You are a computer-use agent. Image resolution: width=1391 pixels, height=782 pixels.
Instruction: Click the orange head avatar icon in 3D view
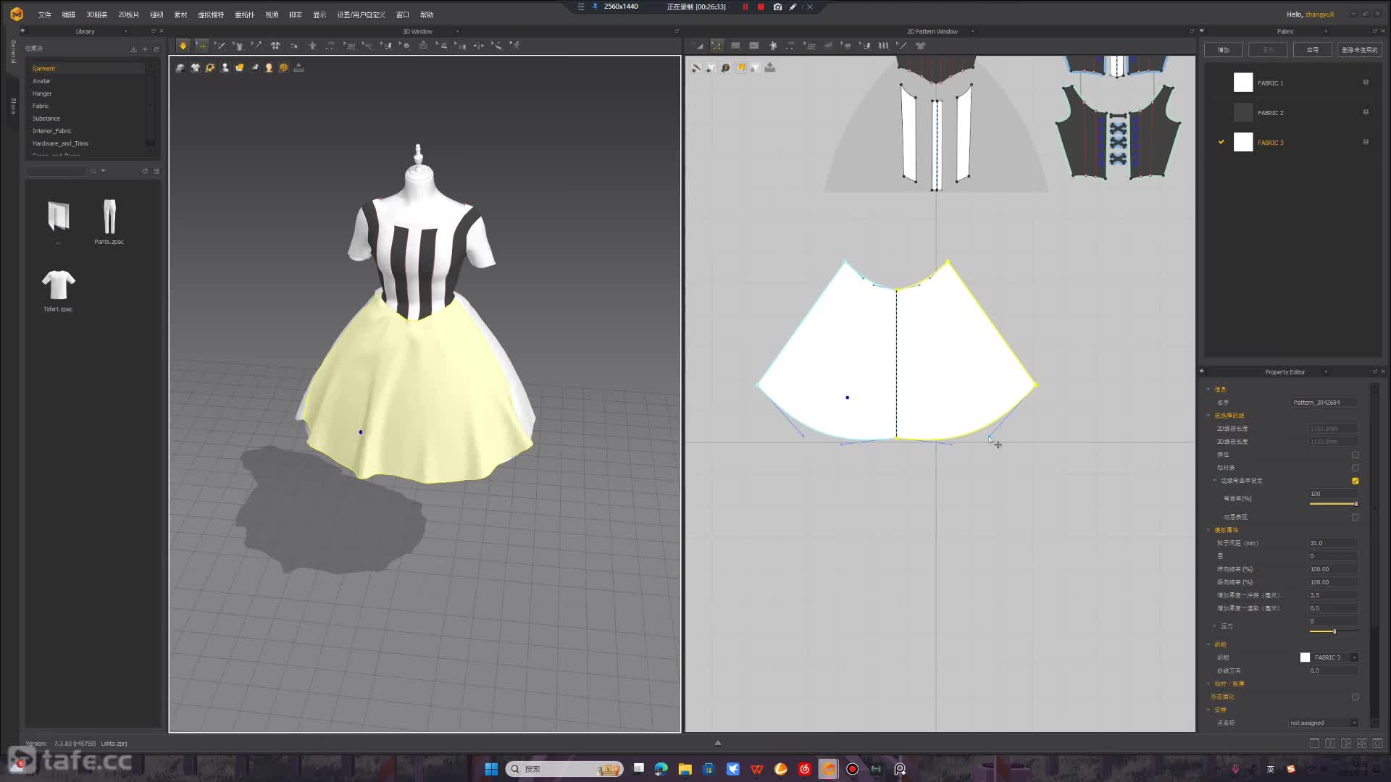click(269, 67)
